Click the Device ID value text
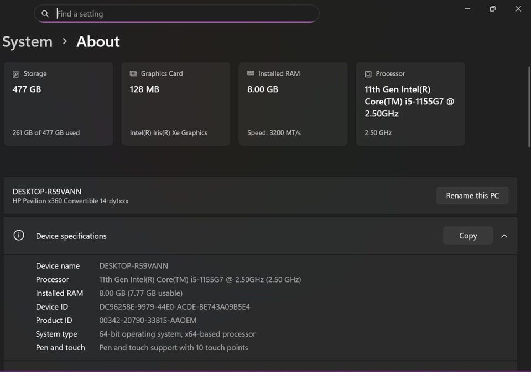Image resolution: width=531 pixels, height=372 pixels. 174,307
